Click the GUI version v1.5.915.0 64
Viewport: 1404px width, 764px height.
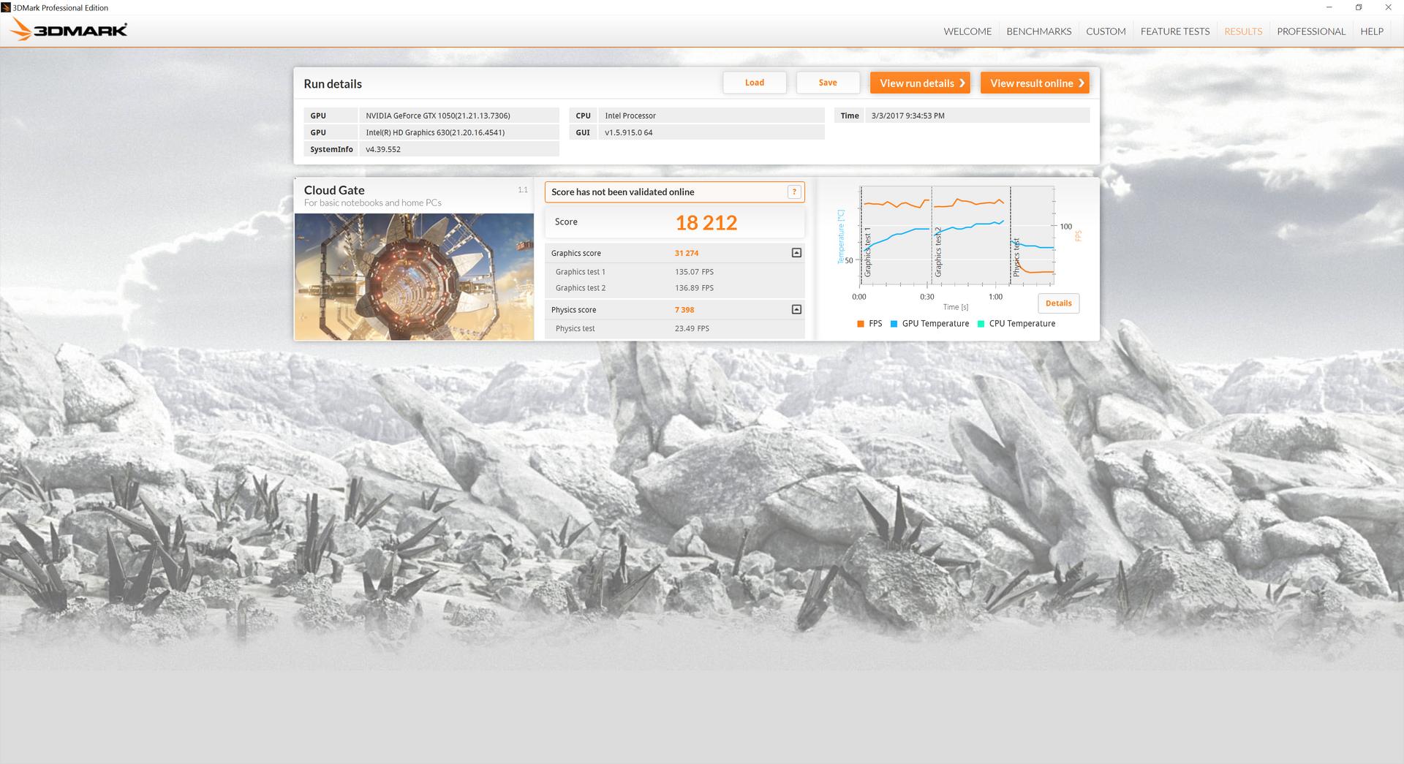(712, 132)
